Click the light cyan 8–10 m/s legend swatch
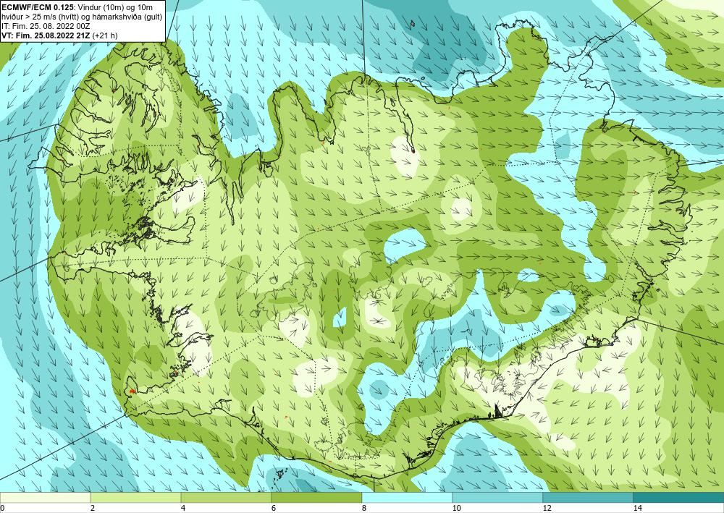This screenshot has width=724, height=513. coord(407,498)
